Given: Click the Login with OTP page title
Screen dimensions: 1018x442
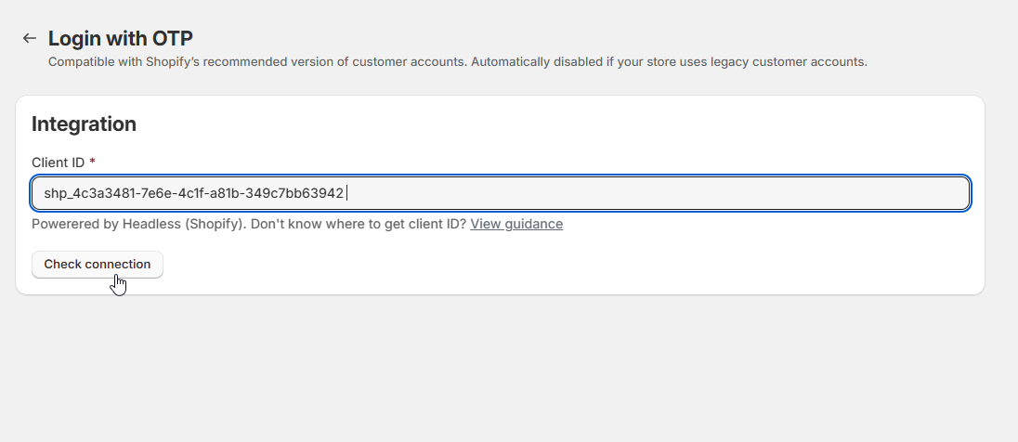Looking at the screenshot, I should tap(121, 38).
